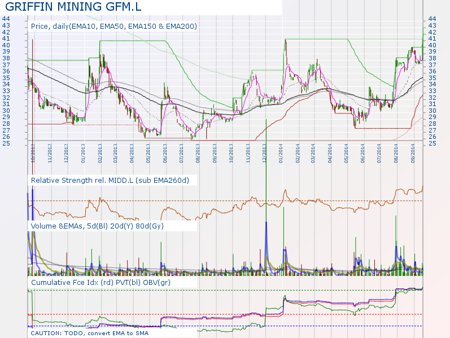Click the 04/2013 date axis label
450x338 pixels.
(132, 153)
